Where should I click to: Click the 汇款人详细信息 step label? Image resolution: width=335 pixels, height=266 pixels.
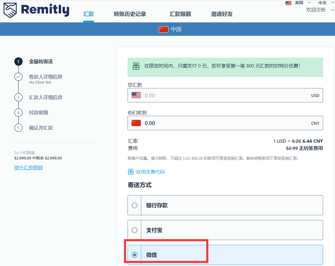[46, 97]
